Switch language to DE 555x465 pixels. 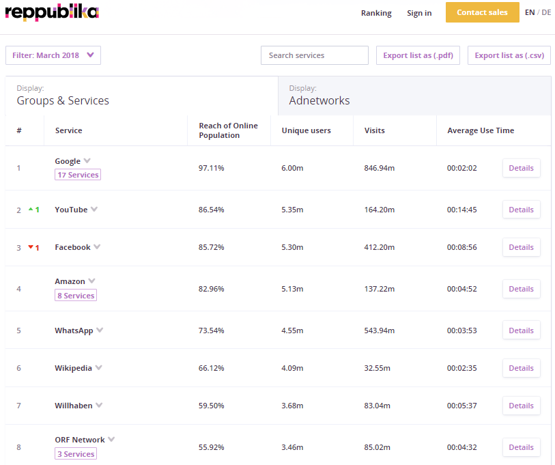pyautogui.click(x=546, y=12)
